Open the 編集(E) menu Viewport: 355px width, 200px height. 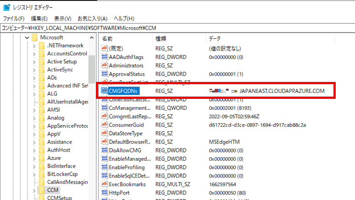(39, 18)
